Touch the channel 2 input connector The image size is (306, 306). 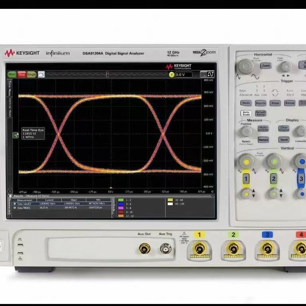(233, 250)
